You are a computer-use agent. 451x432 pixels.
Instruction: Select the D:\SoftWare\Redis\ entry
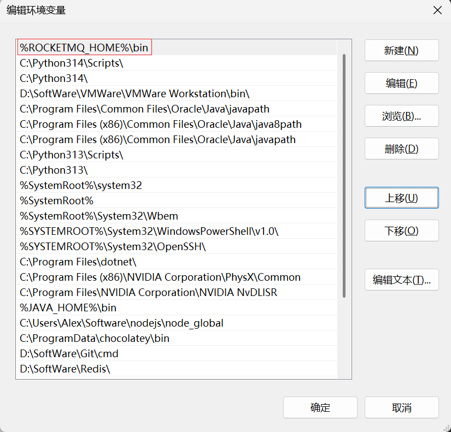pos(65,369)
